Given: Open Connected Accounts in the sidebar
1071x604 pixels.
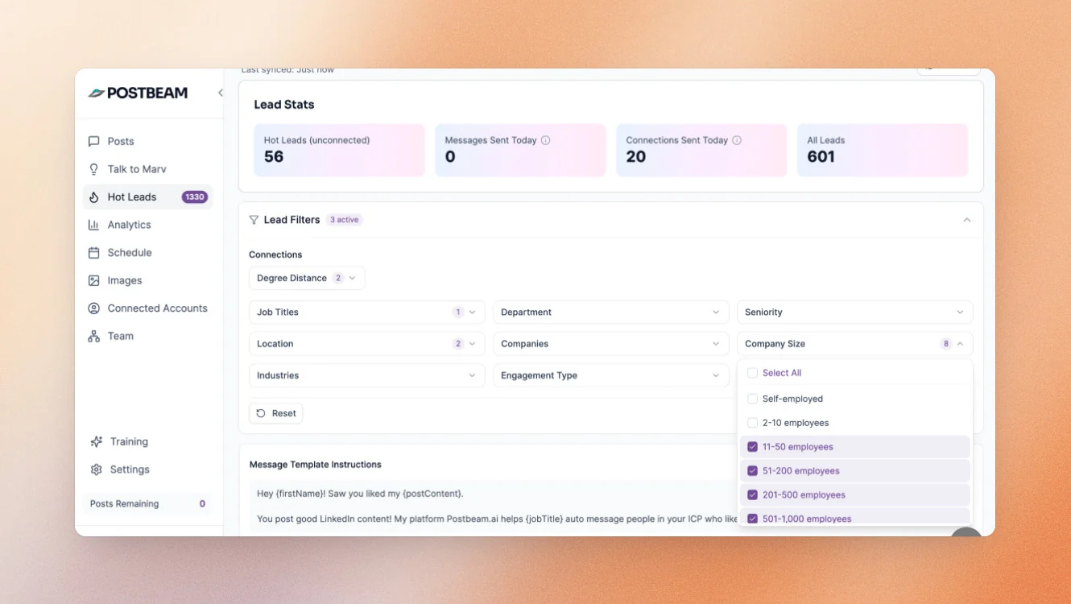Looking at the screenshot, I should [x=148, y=308].
